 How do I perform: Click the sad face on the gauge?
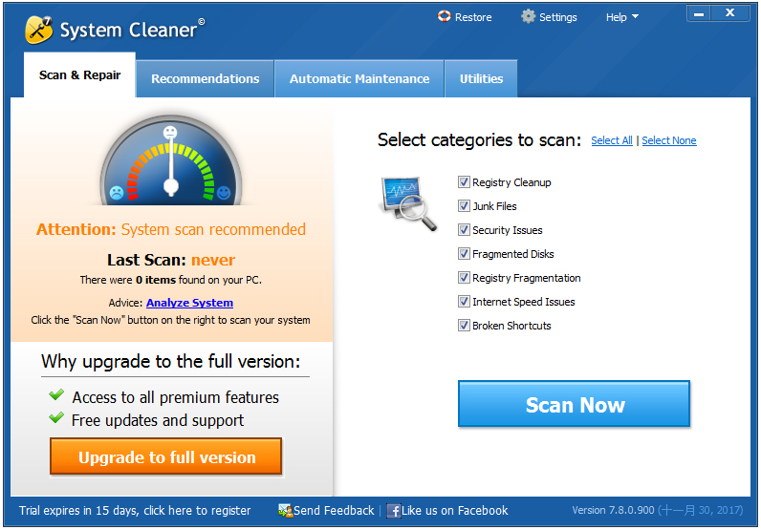117,193
